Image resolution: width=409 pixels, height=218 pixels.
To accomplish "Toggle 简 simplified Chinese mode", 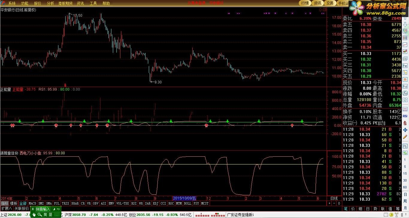I will (x=45, y=214).
